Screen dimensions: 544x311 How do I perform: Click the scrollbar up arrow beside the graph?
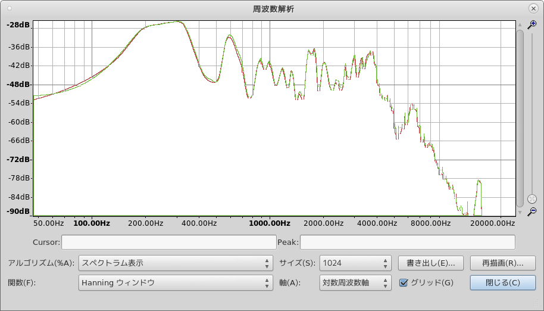tap(520, 25)
